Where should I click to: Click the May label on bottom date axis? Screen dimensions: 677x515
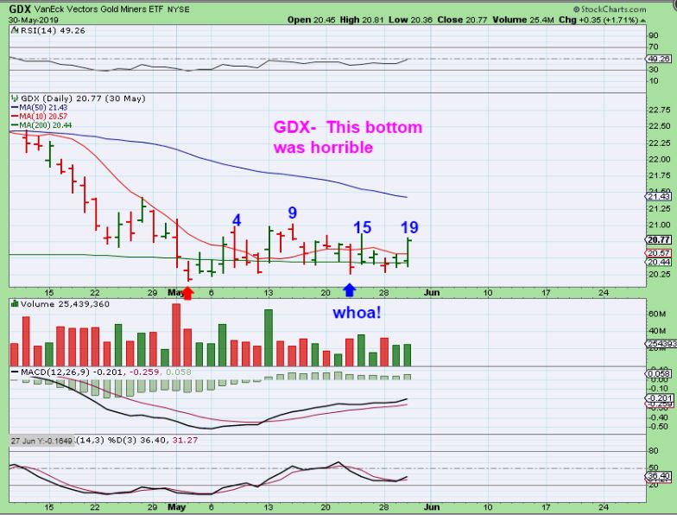click(x=176, y=506)
